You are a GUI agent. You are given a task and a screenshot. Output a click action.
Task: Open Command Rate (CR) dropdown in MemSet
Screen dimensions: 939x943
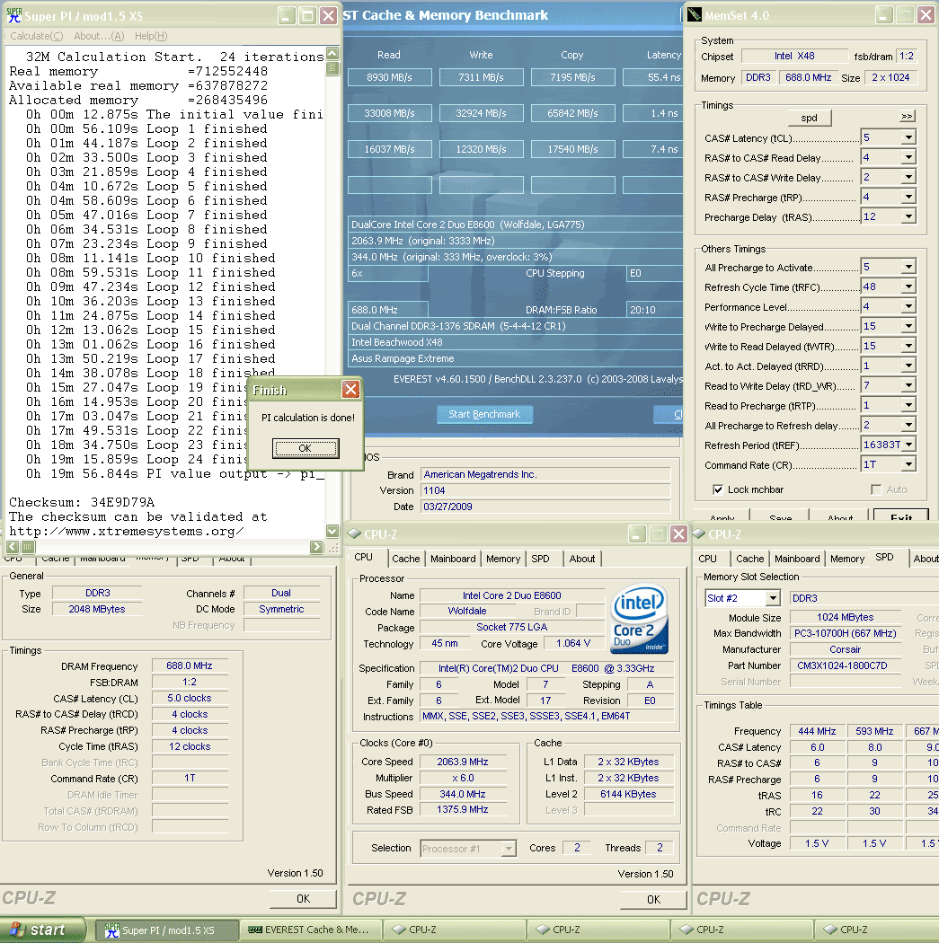point(908,464)
